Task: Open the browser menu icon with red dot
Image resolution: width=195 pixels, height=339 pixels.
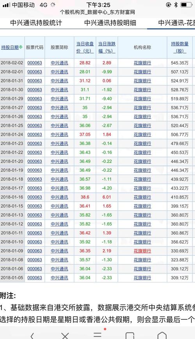Action: 98,334
